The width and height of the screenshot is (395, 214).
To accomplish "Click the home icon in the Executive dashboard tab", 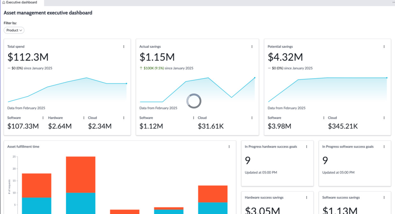I will [4, 2].
